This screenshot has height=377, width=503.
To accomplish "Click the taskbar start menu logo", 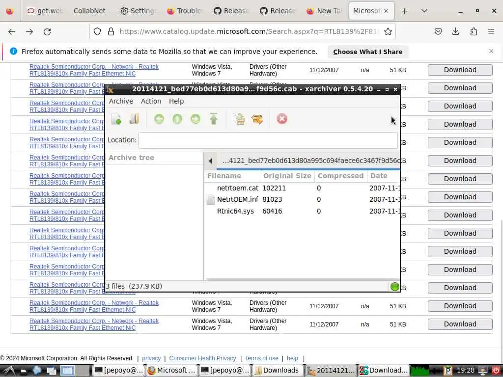I will (9, 371).
